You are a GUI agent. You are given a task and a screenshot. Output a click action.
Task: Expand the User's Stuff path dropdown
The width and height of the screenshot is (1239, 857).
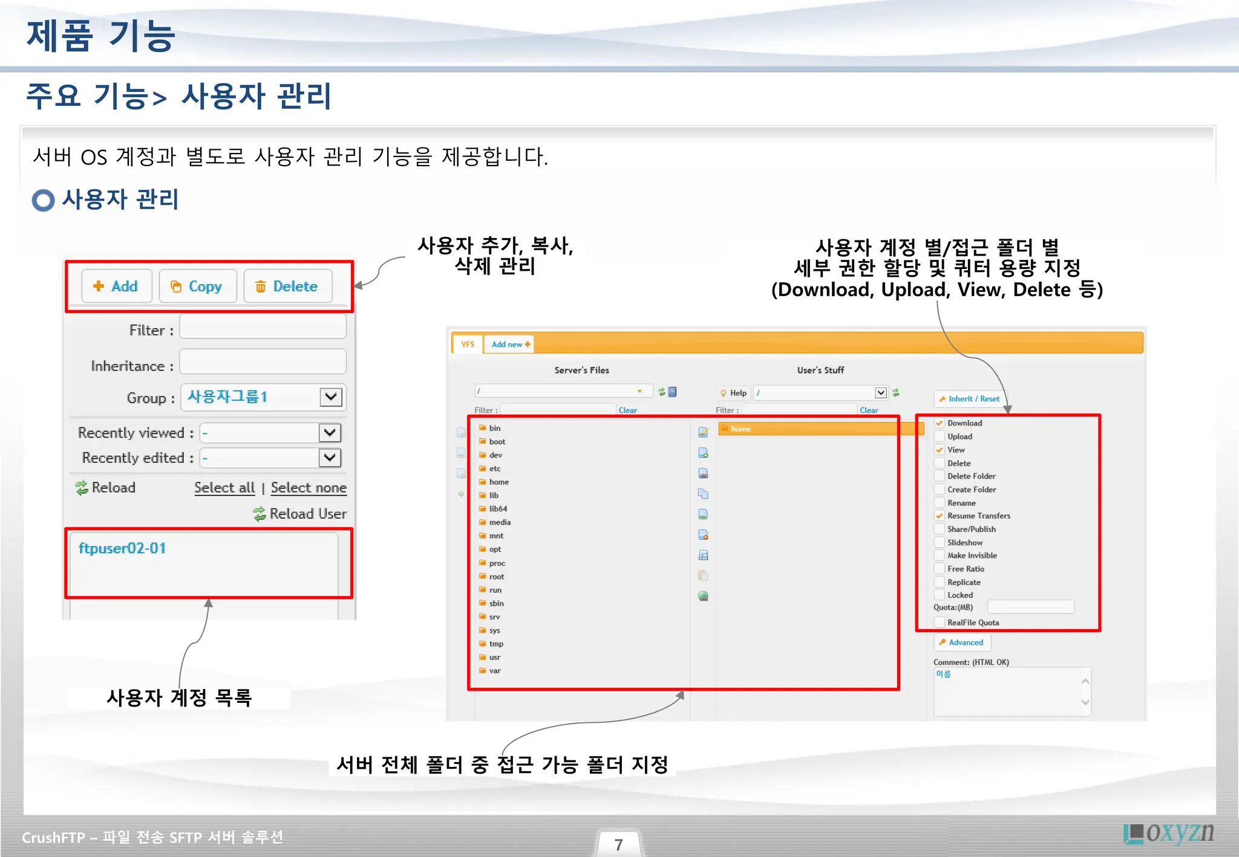pyautogui.click(x=881, y=393)
